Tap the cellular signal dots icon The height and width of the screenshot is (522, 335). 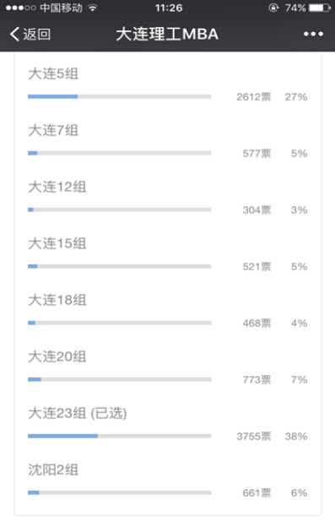20,8
